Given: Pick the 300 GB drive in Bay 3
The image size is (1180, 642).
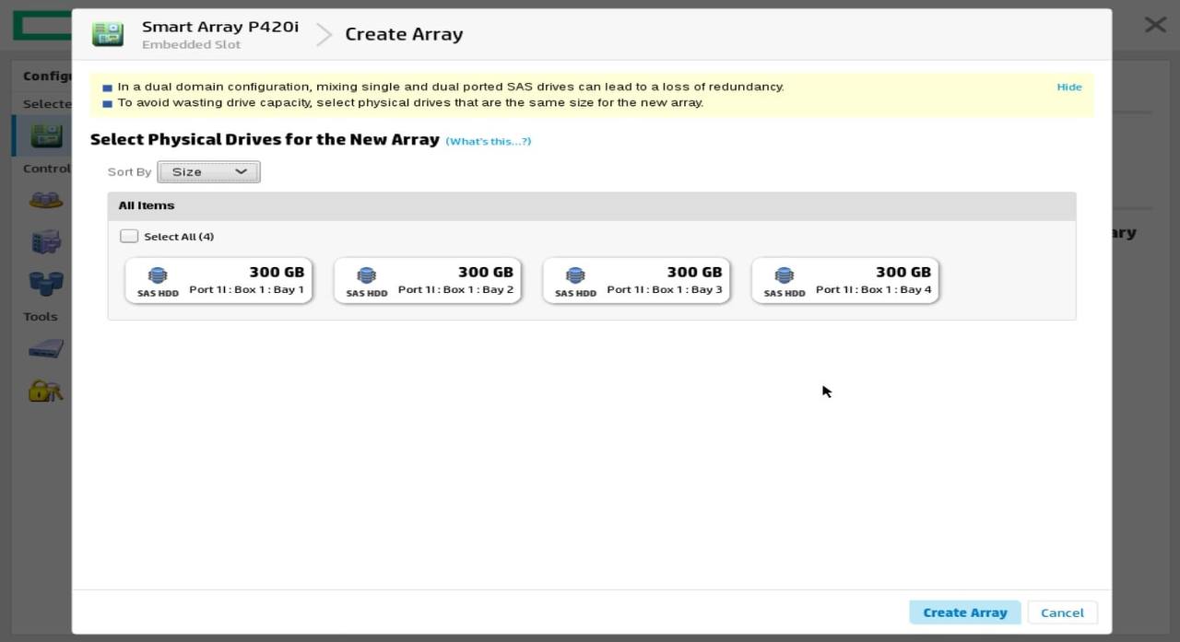Looking at the screenshot, I should (664, 280).
